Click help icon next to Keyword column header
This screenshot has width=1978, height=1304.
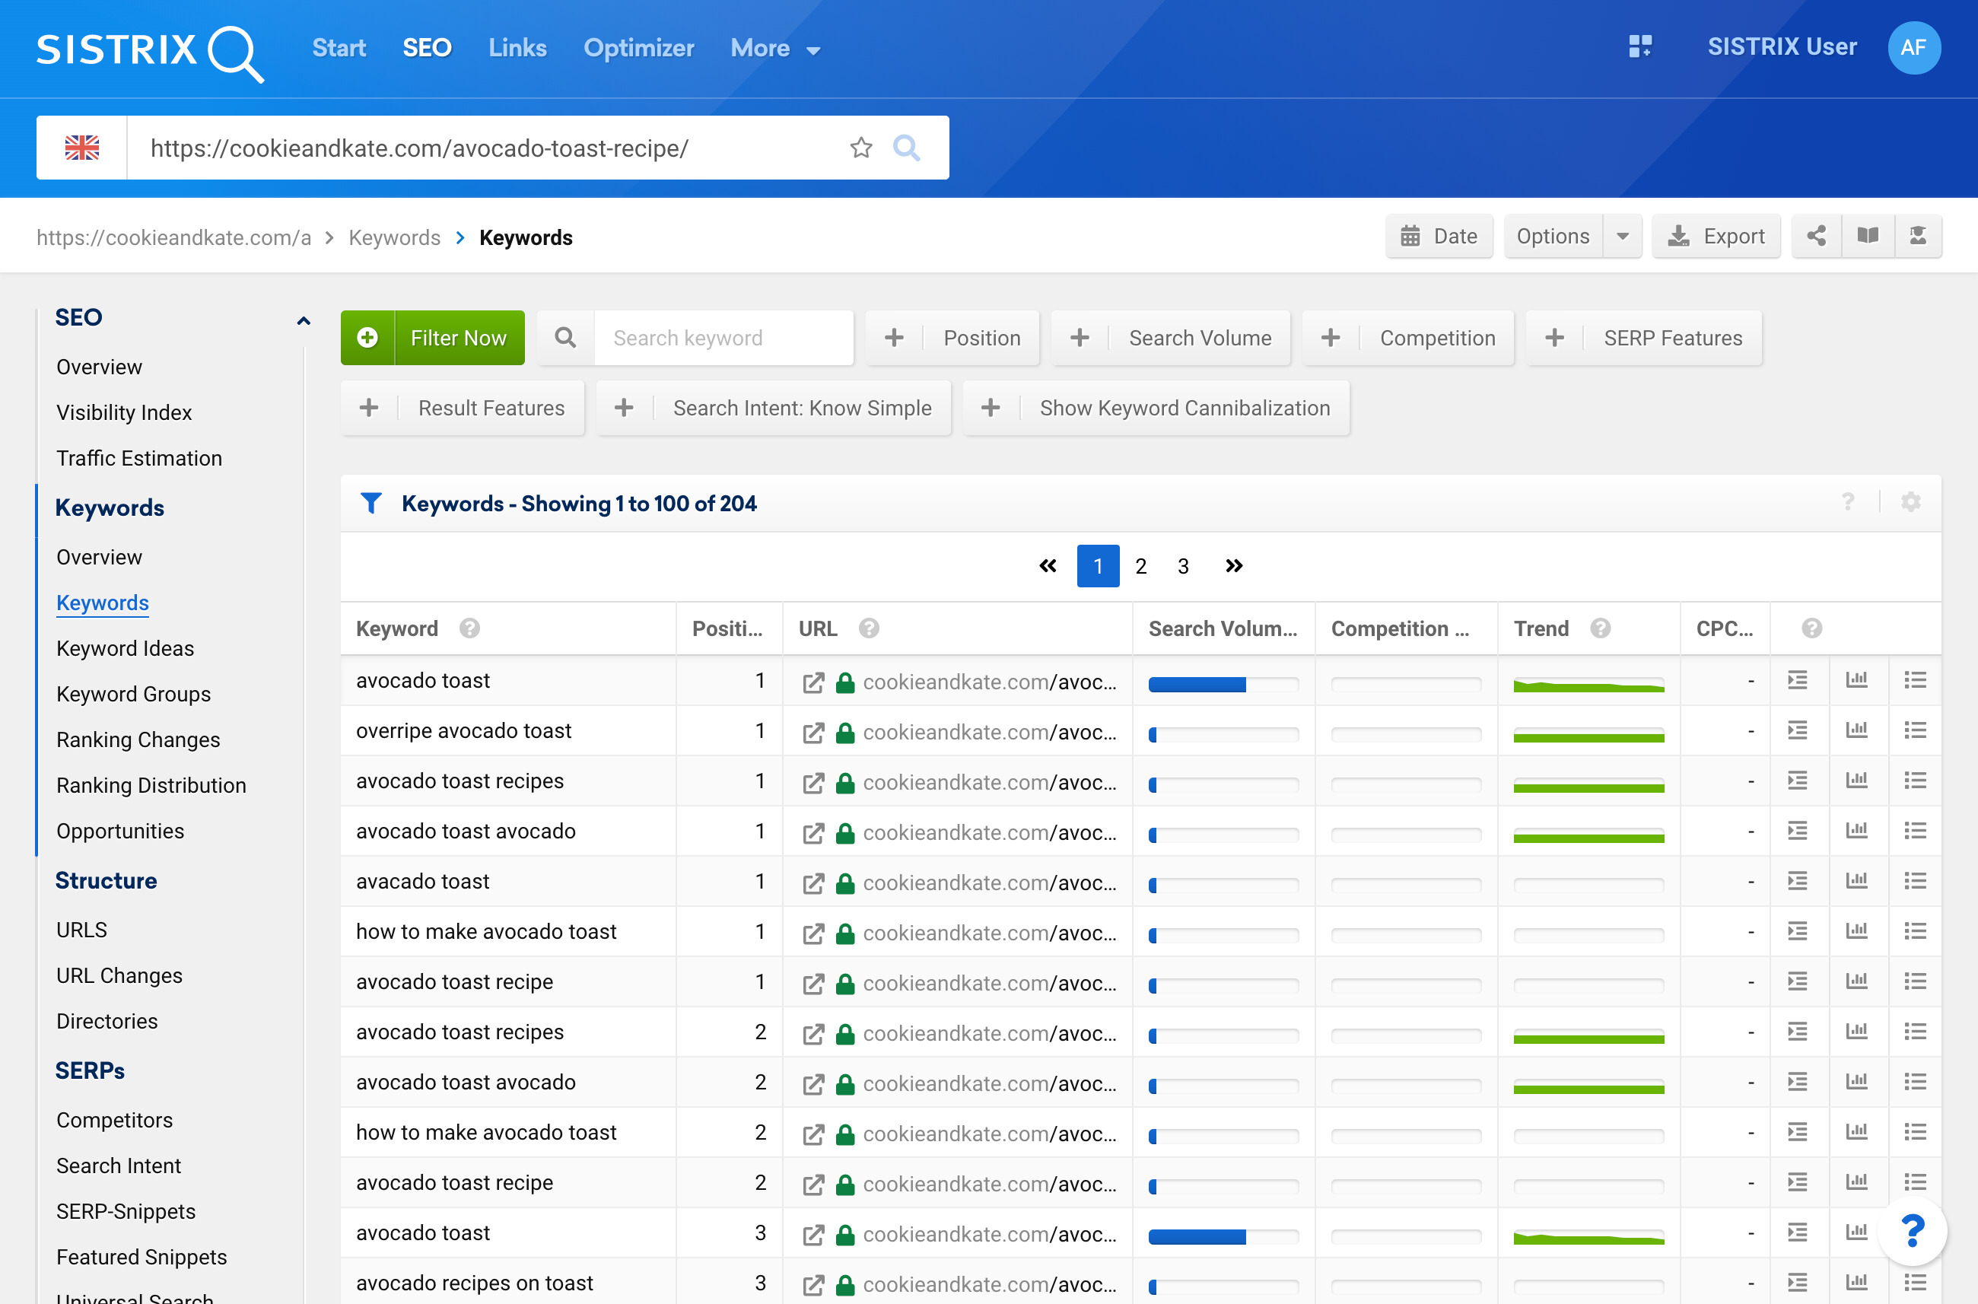click(469, 628)
